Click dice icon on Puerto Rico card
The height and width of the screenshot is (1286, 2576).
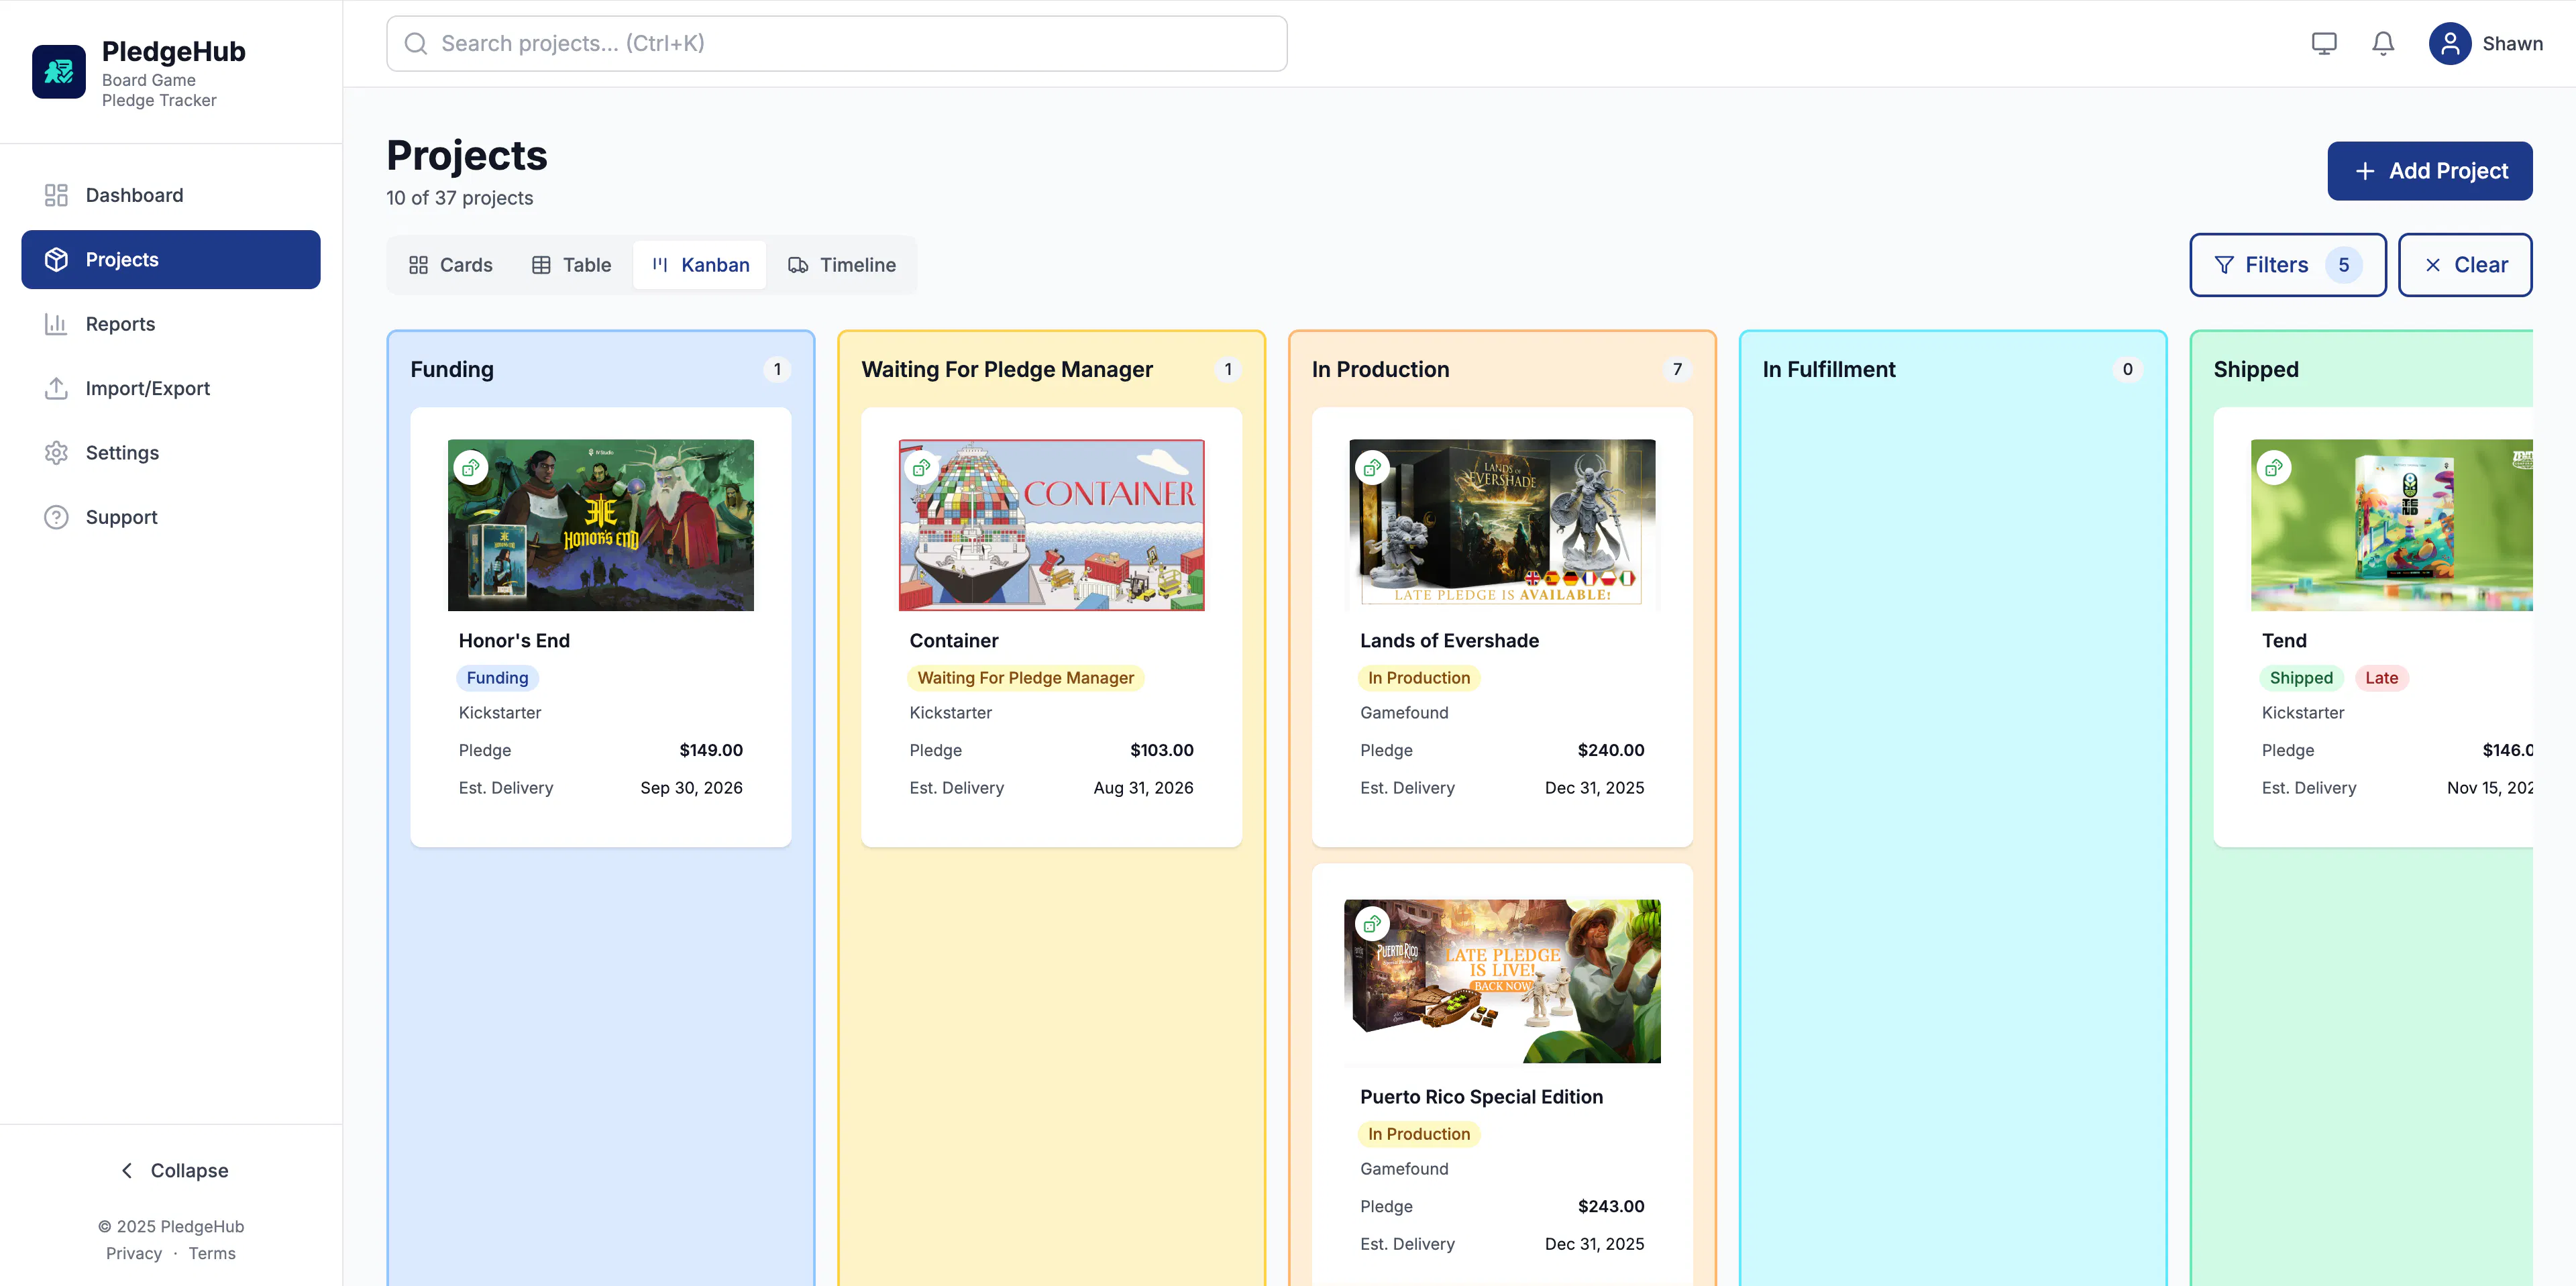point(1372,924)
